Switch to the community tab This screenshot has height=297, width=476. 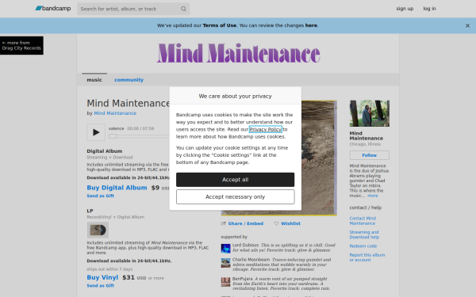click(x=129, y=80)
